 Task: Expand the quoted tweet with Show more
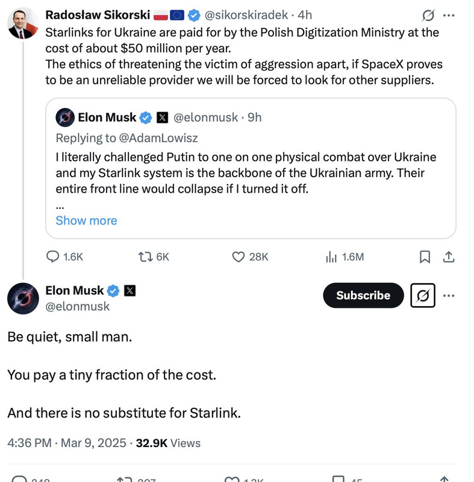86,221
